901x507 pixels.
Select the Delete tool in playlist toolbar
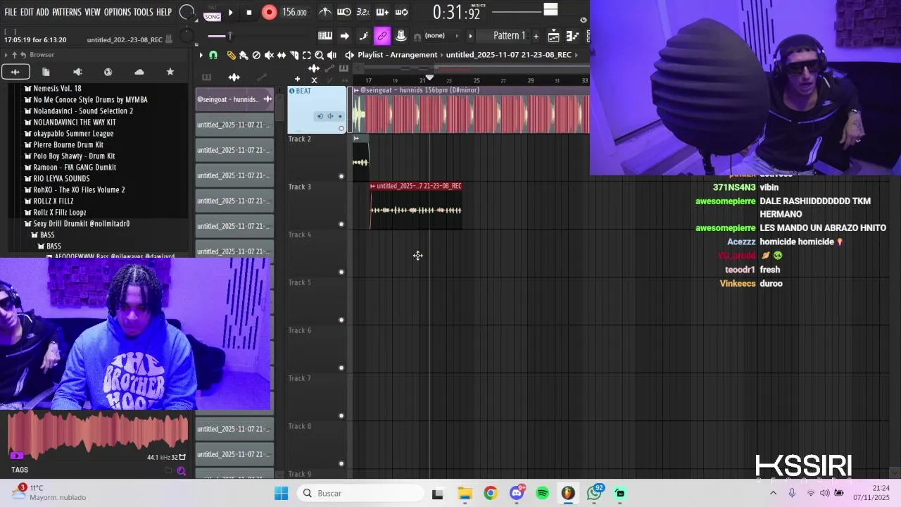point(256,55)
